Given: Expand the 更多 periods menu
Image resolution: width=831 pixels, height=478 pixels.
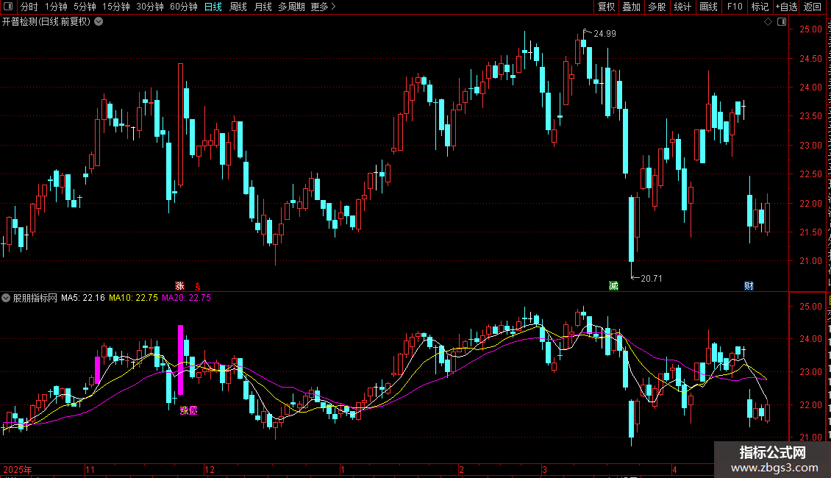Looking at the screenshot, I should tap(323, 7).
